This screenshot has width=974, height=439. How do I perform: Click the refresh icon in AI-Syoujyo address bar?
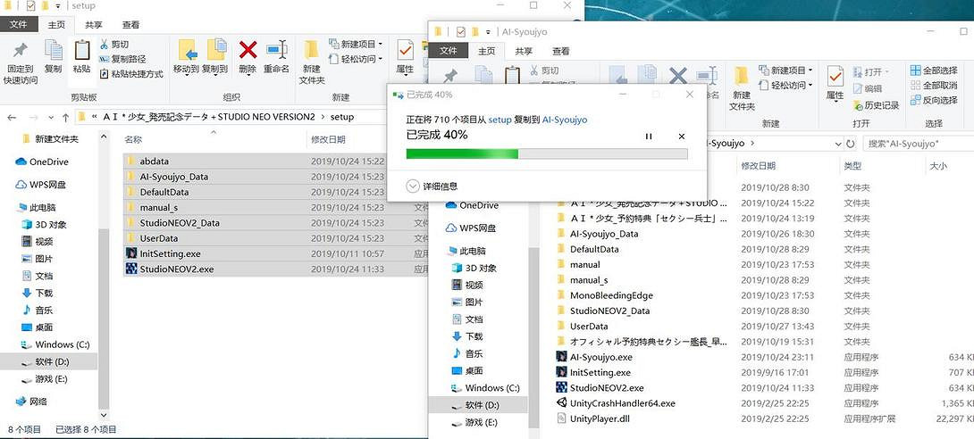pyautogui.click(x=851, y=144)
